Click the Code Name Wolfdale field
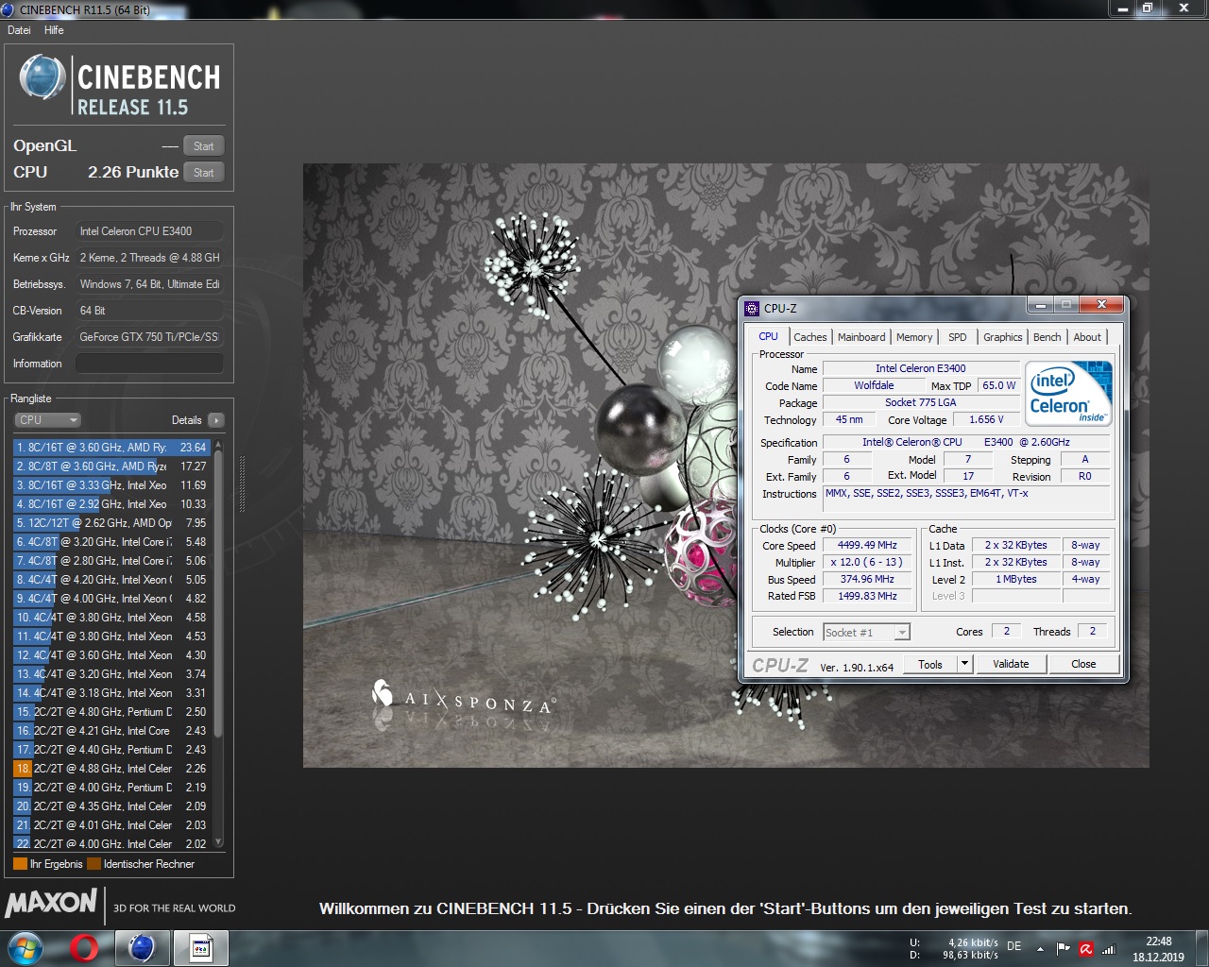The height and width of the screenshot is (967, 1209). (874, 385)
